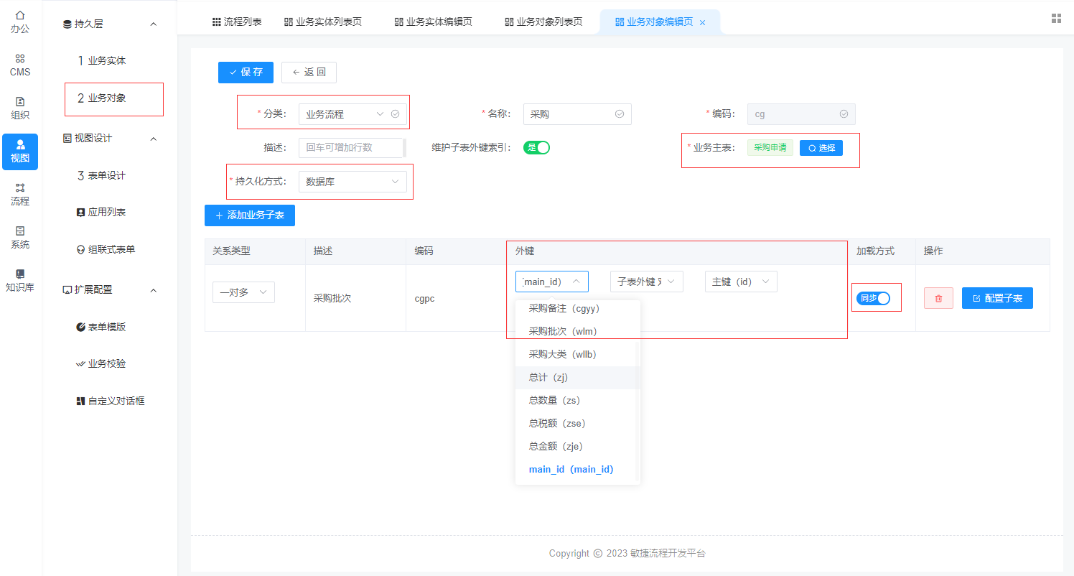Close the 业务对象编辑页 tab
This screenshot has width=1074, height=576.
[x=702, y=22]
